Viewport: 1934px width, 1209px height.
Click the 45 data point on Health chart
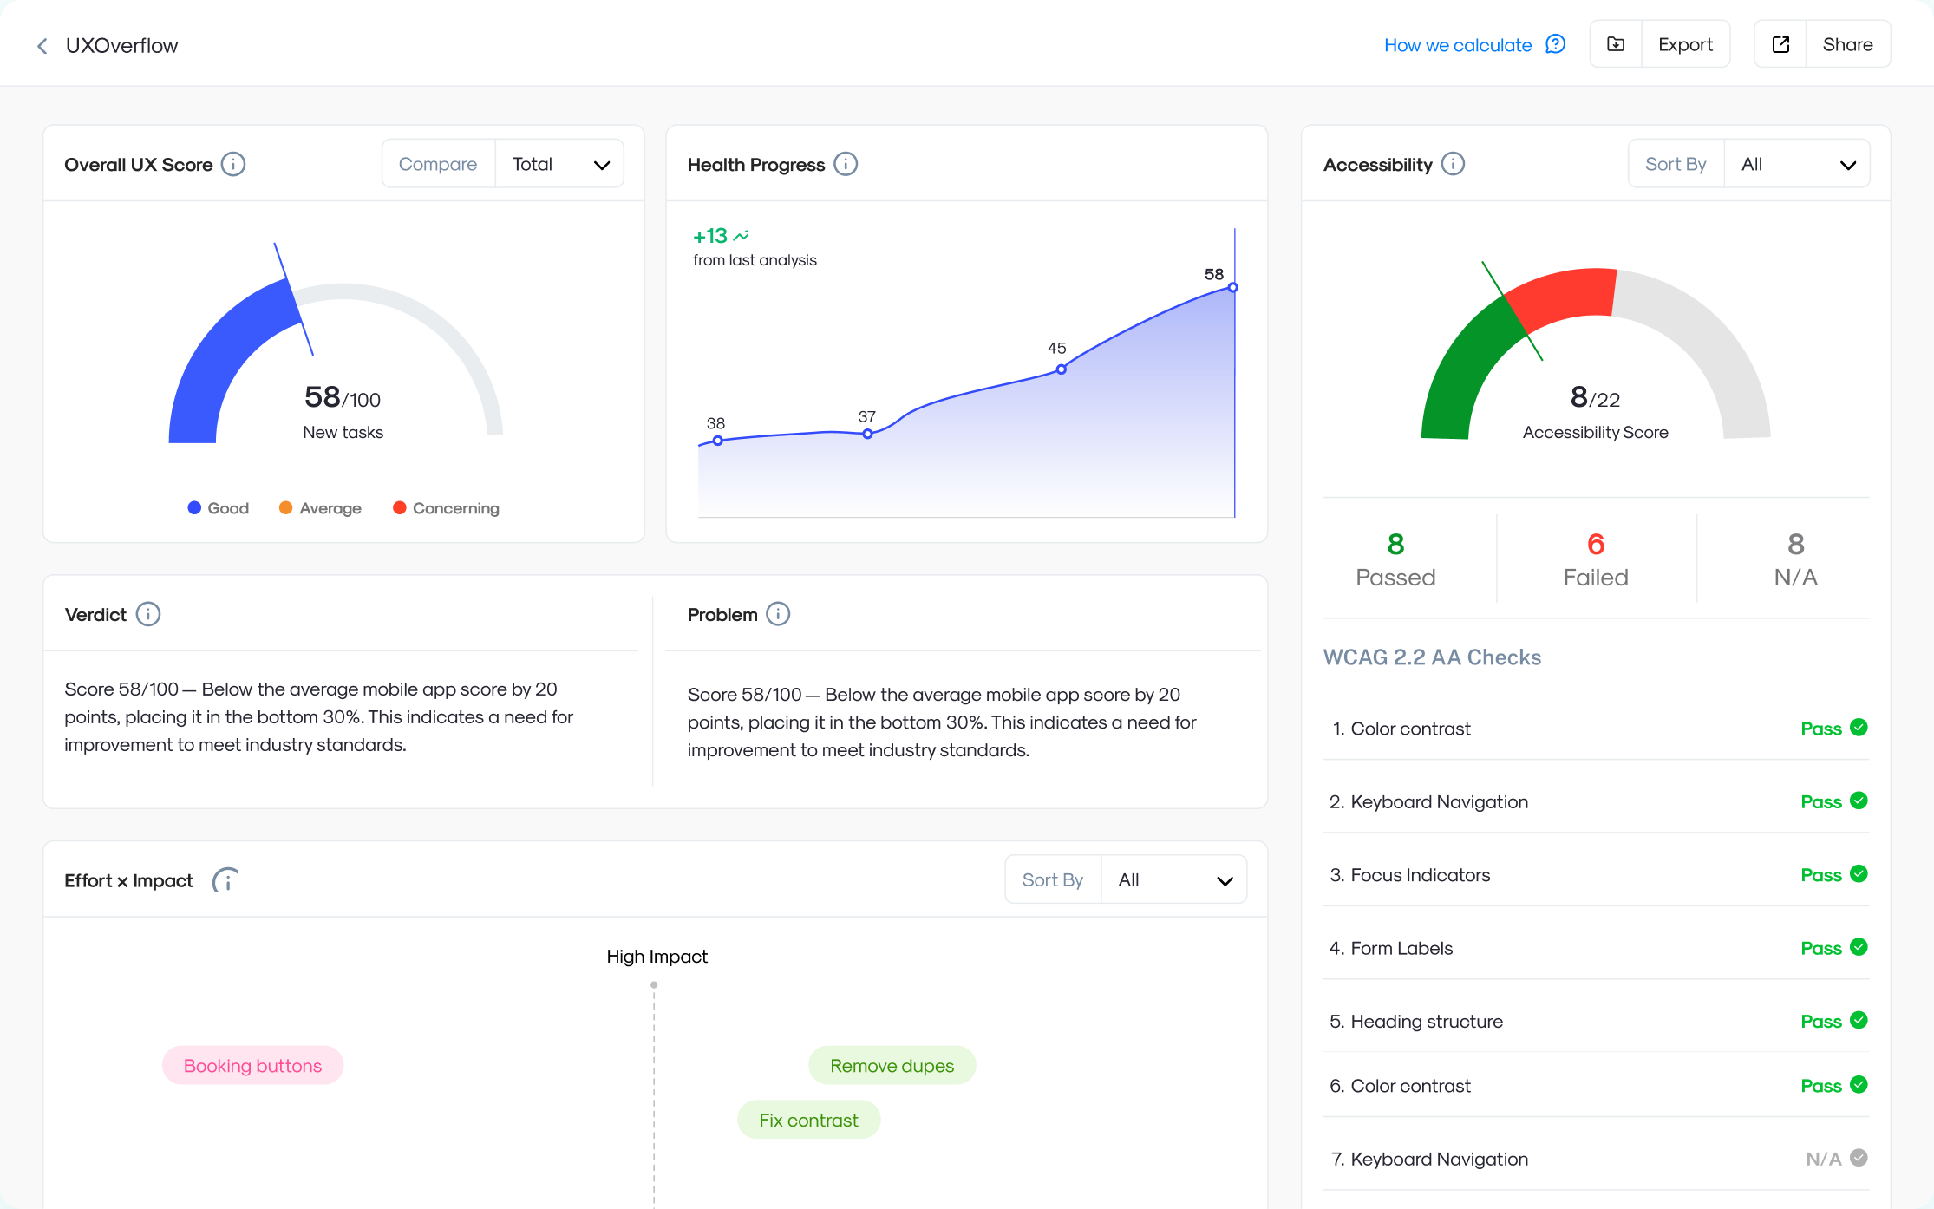tap(1061, 369)
